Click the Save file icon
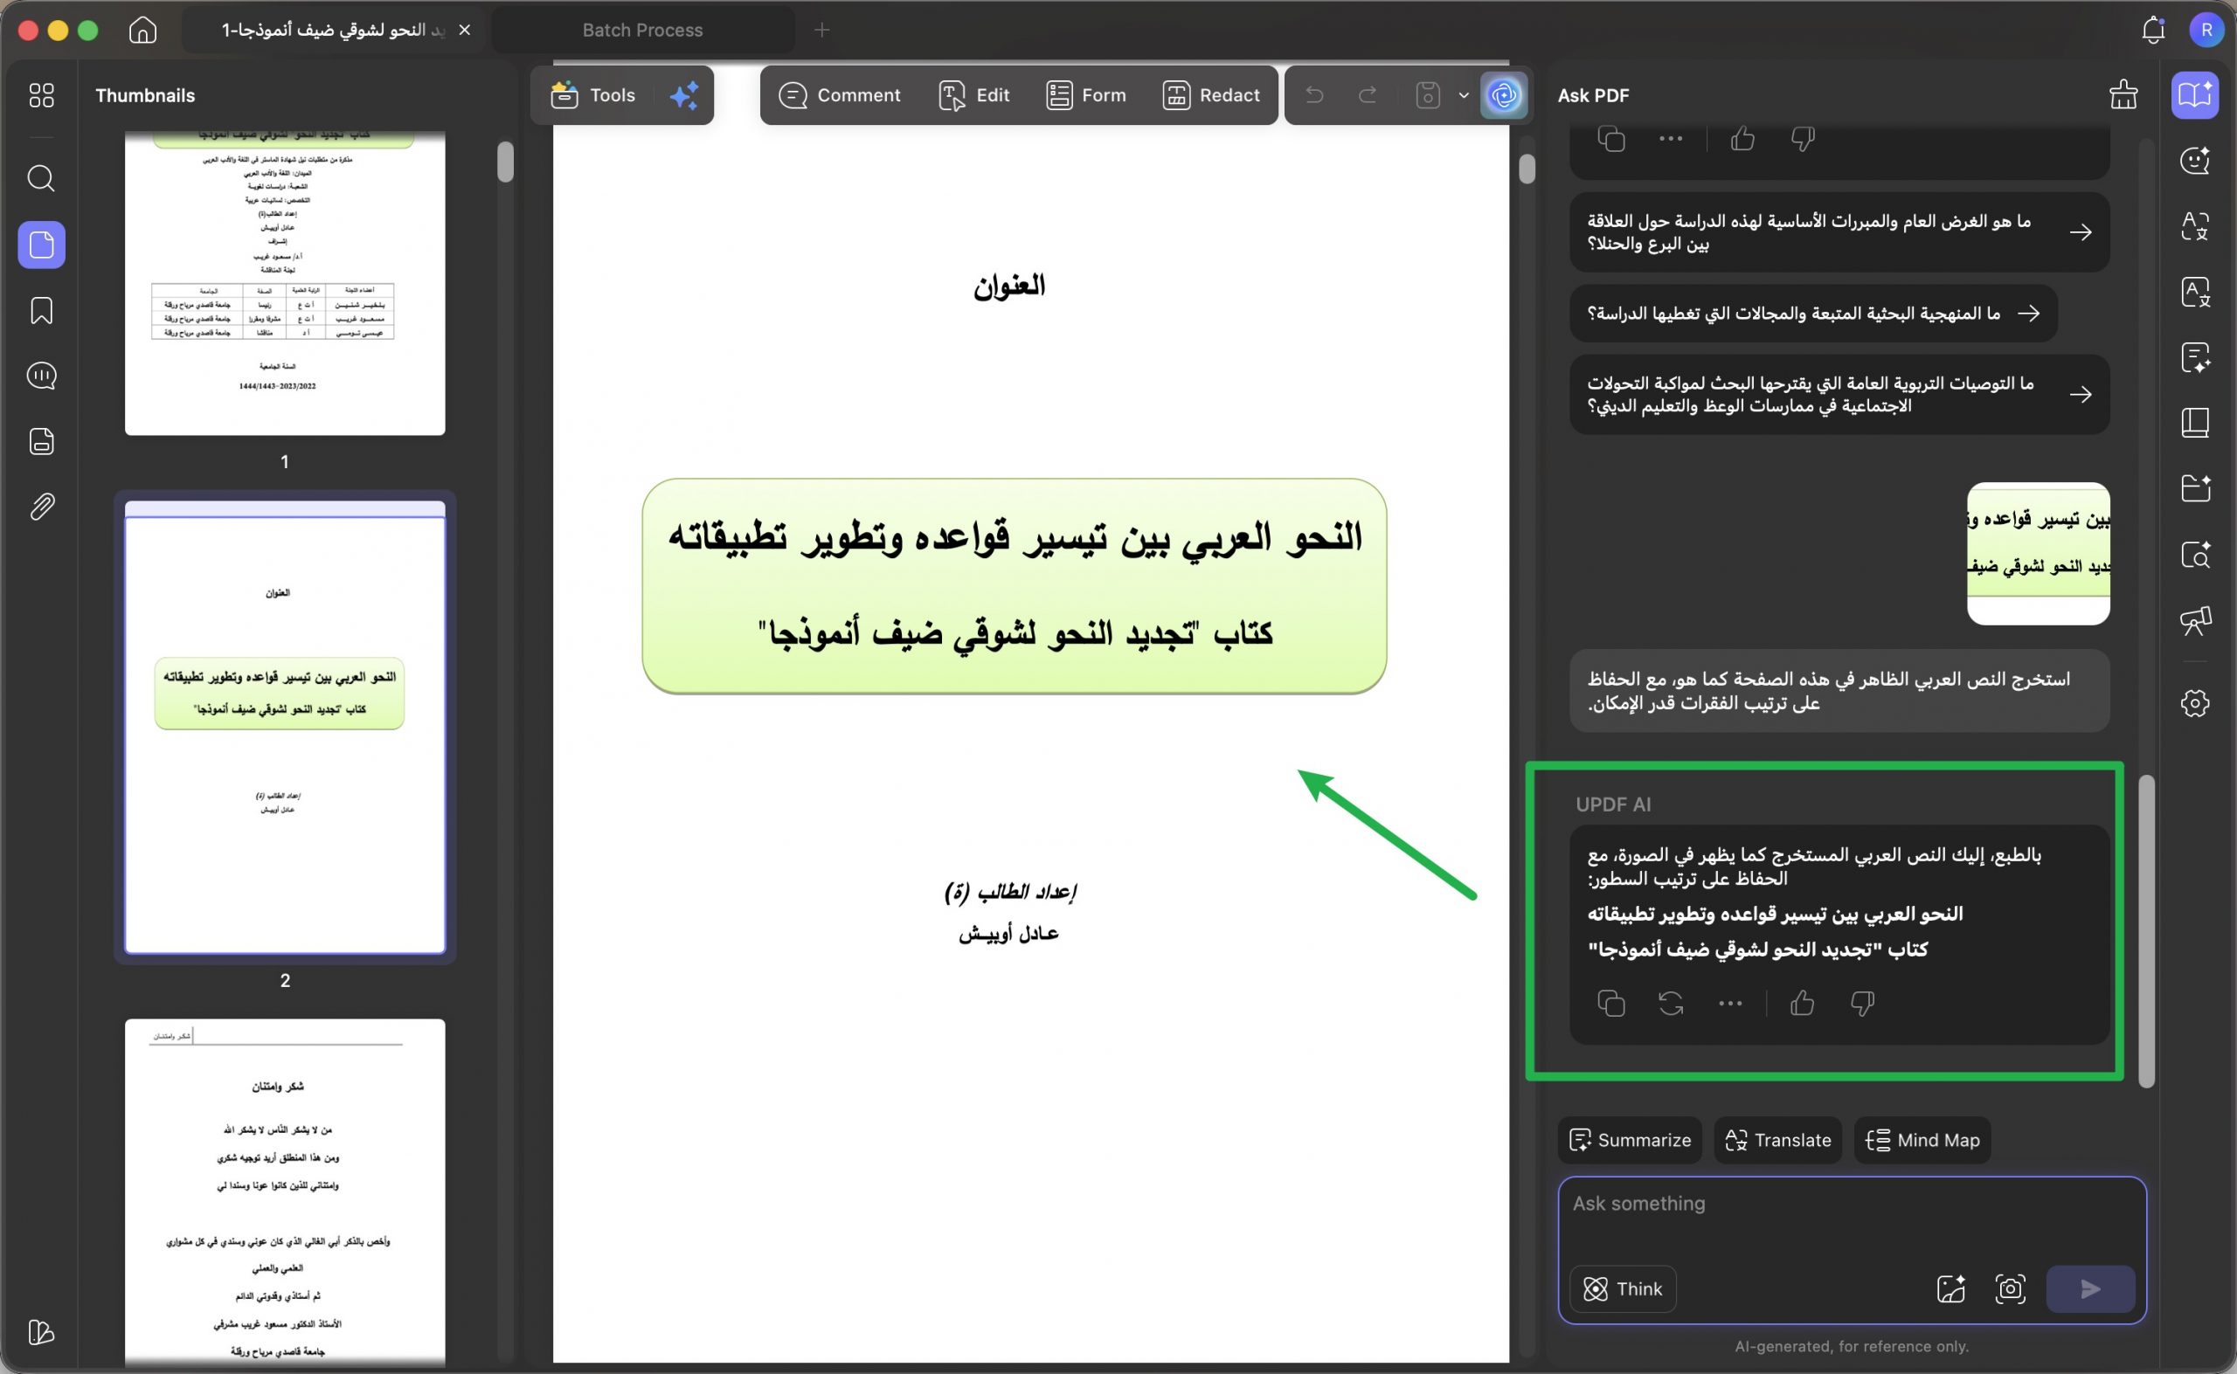Viewport: 2237px width, 1374px height. pyautogui.click(x=1428, y=94)
